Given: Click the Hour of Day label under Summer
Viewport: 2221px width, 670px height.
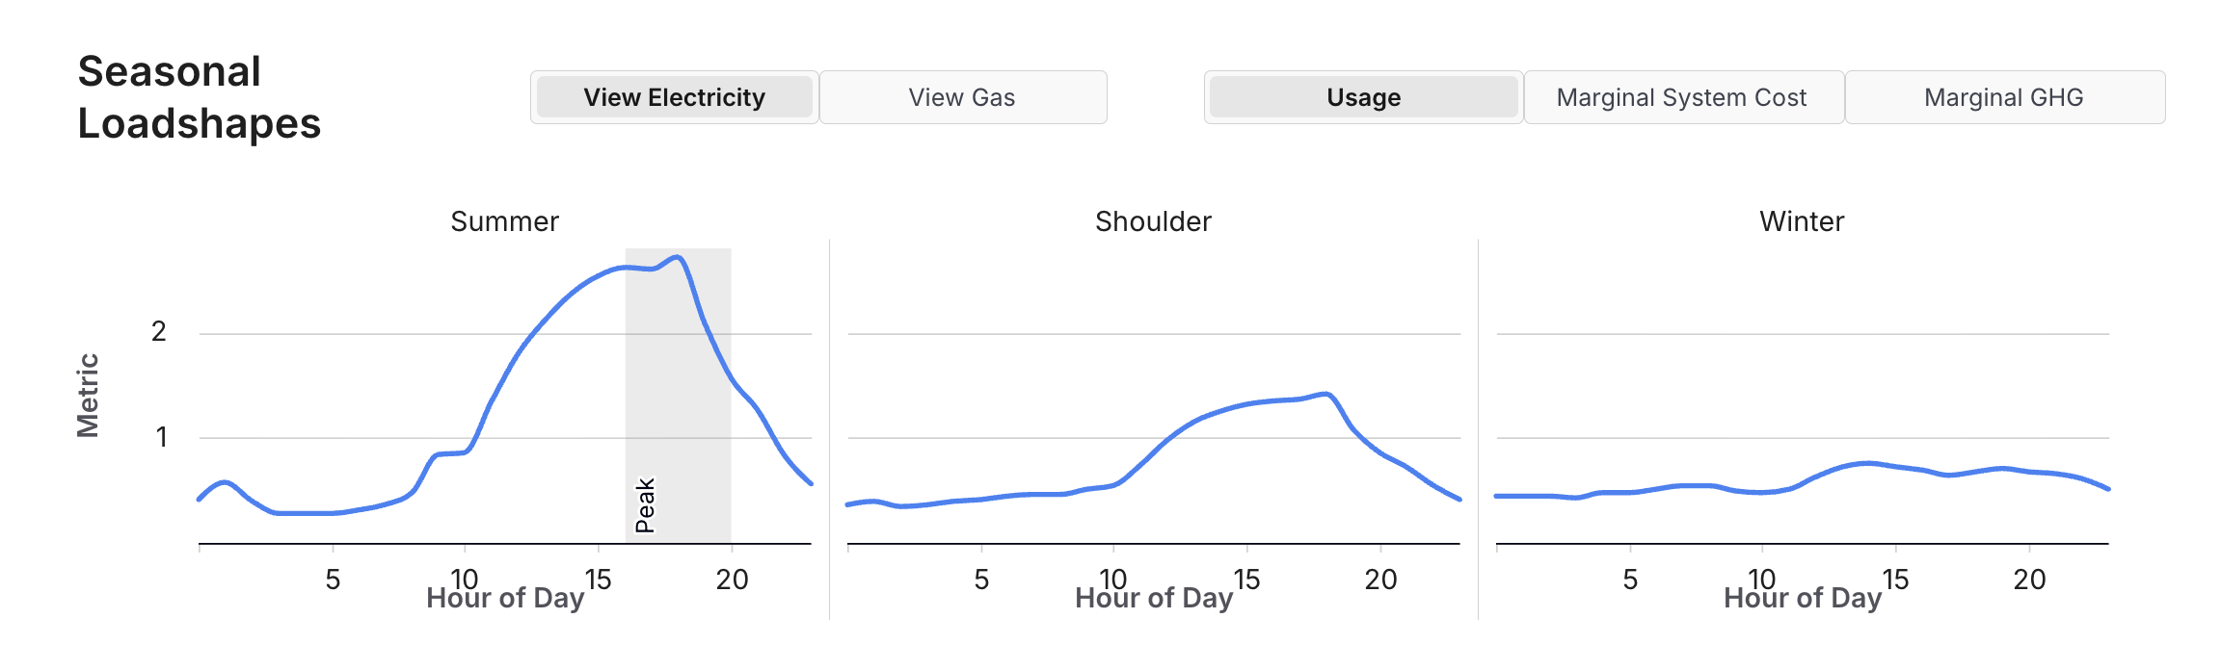Looking at the screenshot, I should pyautogui.click(x=504, y=599).
